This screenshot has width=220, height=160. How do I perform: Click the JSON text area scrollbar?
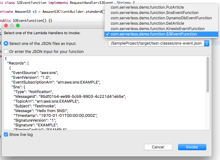[x=208, y=75]
